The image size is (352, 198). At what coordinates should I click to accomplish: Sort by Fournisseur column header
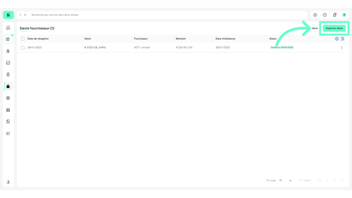(141, 38)
